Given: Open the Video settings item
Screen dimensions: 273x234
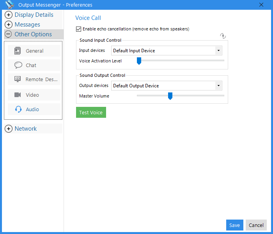Looking at the screenshot, I should pos(34,95).
